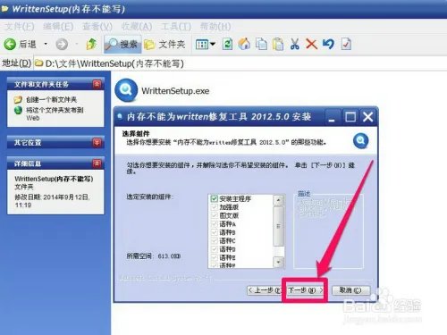This screenshot has width=447, height=335.
Task: Click the Home toolbar icon
Action: tap(244, 44)
